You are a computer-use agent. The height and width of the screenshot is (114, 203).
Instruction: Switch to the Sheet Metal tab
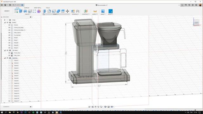tap(37, 8)
